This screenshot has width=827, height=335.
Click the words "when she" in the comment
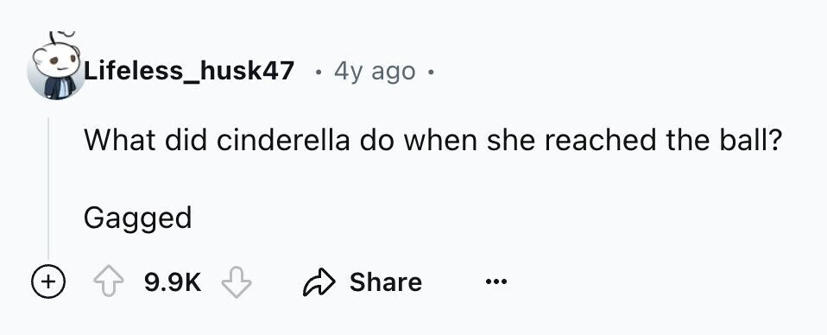[x=470, y=142]
